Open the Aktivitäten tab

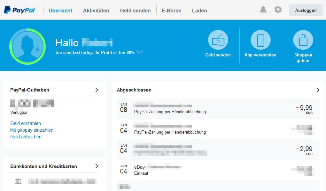96,11
